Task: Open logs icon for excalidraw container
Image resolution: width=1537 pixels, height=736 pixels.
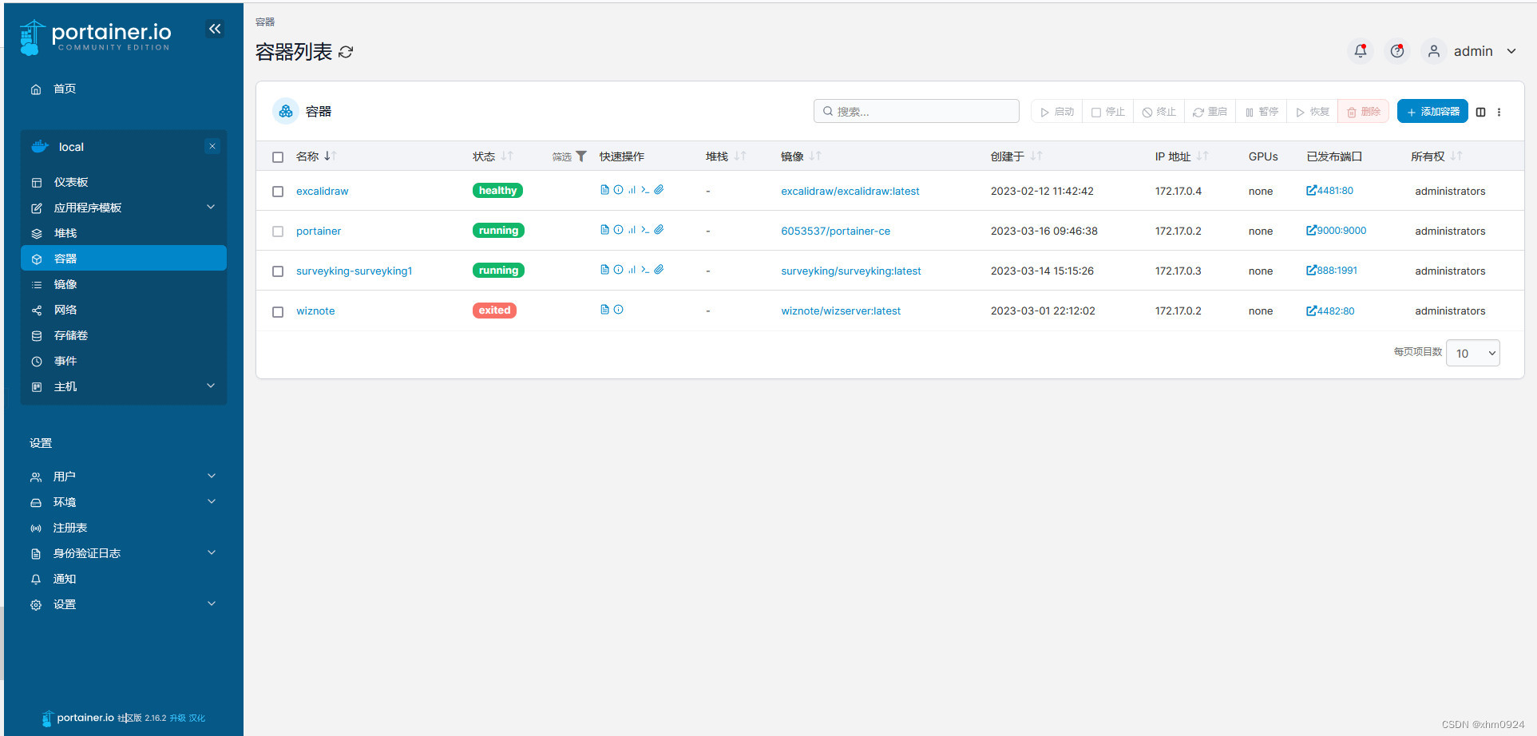Action: [x=604, y=190]
